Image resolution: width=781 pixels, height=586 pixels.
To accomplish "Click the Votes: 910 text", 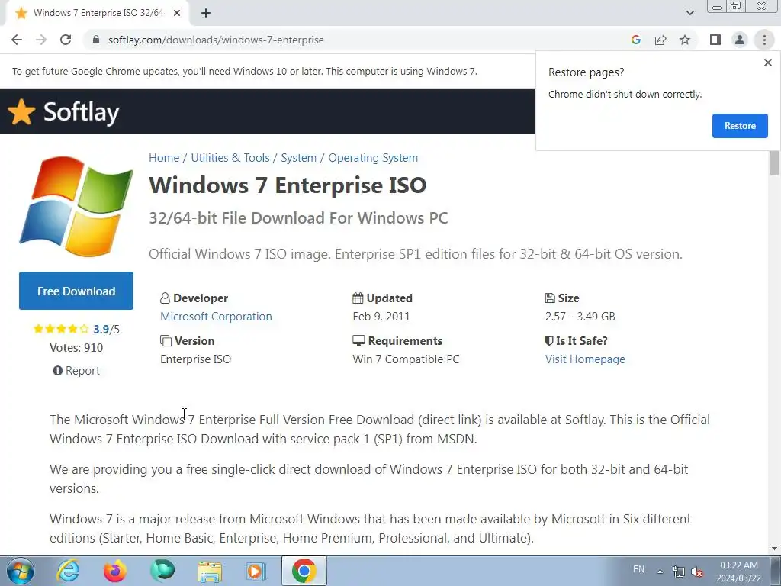I will 76,348.
